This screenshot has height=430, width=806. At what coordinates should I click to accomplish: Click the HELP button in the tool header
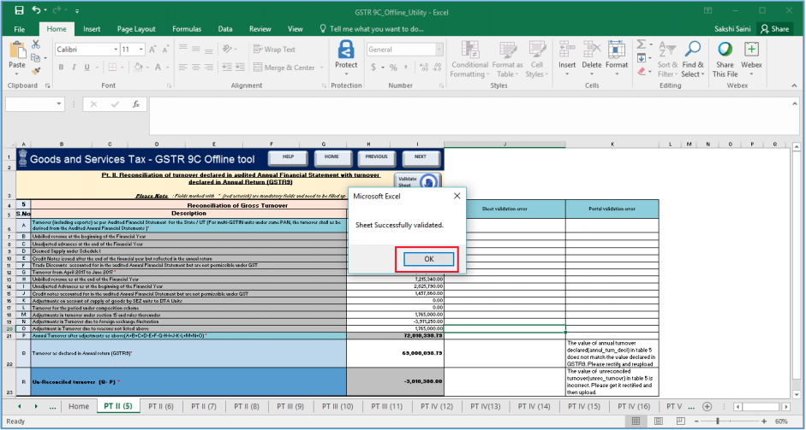(289, 158)
